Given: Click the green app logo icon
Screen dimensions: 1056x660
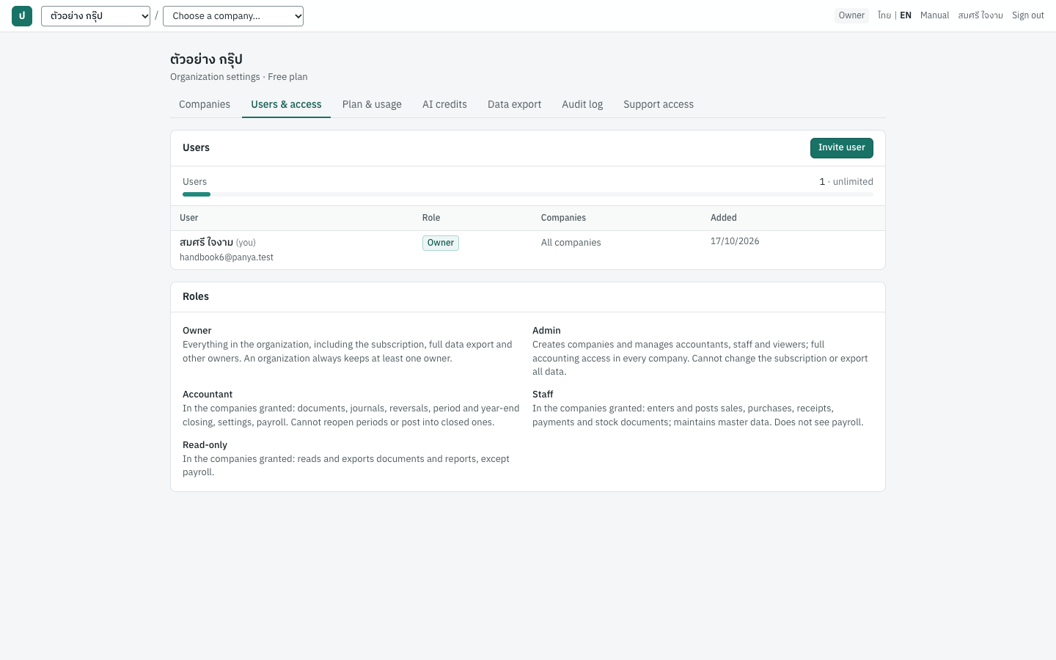Looking at the screenshot, I should pyautogui.click(x=22, y=16).
